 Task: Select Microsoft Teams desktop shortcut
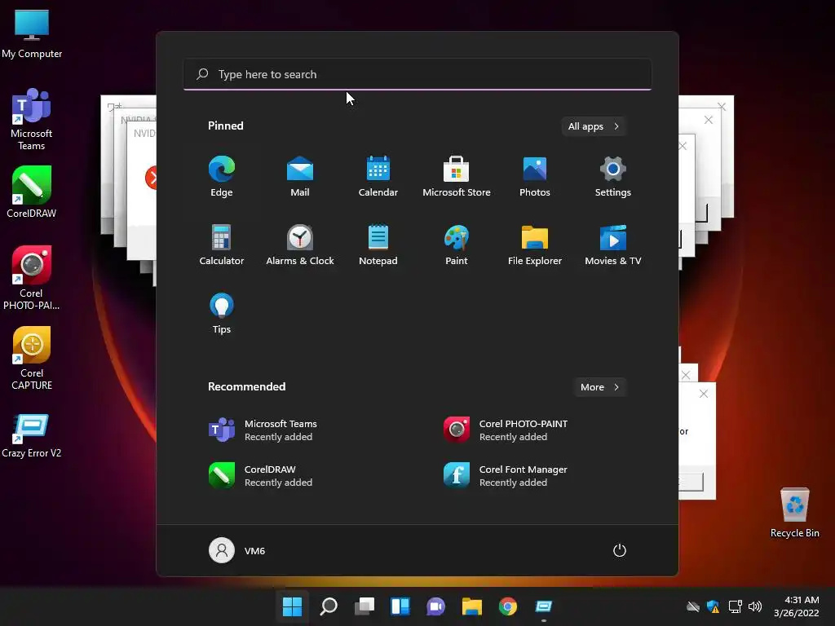[32, 119]
